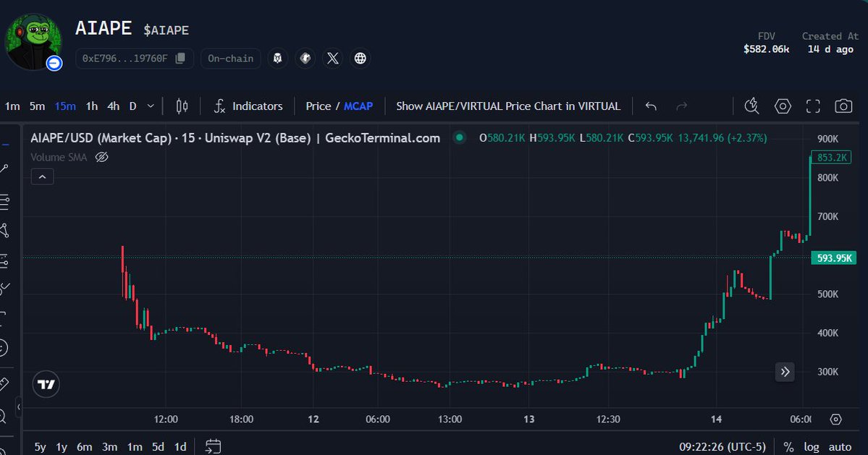
Task: Open chart settings hexagon icon
Action: 783,106
